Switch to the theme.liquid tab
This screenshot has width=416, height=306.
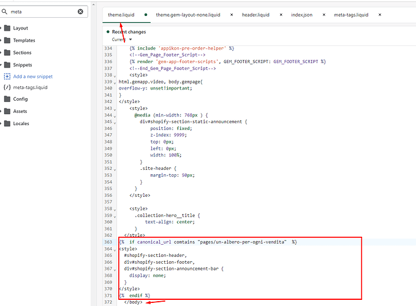(x=121, y=15)
